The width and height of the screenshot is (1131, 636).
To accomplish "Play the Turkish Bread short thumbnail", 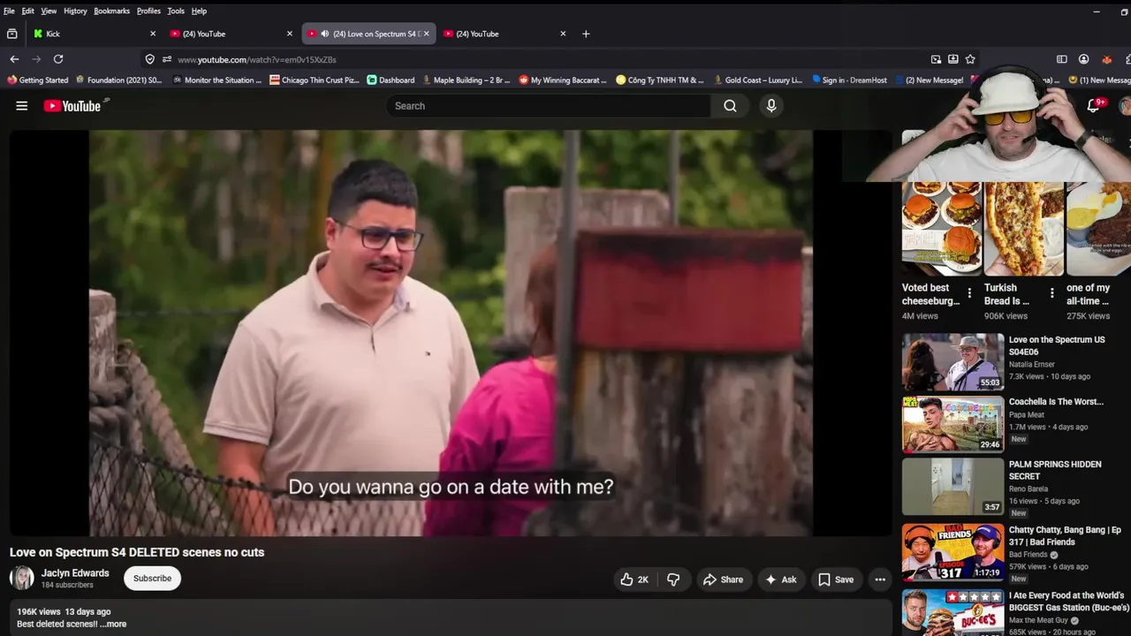I will pos(1023,229).
